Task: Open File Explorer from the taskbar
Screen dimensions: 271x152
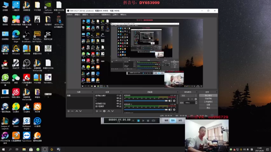Action: coord(24,149)
